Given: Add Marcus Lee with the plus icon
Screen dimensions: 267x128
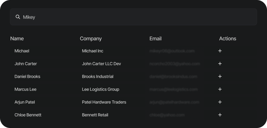Looking at the screenshot, I should (220, 89).
